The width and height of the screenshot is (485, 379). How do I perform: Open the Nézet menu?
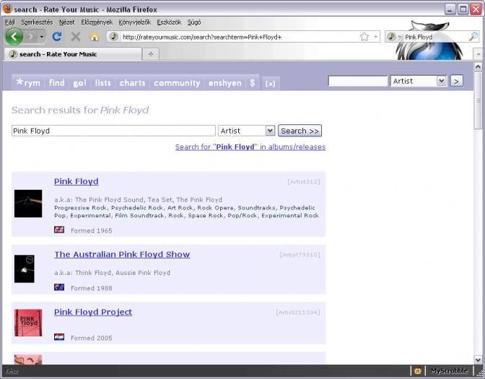pos(67,22)
